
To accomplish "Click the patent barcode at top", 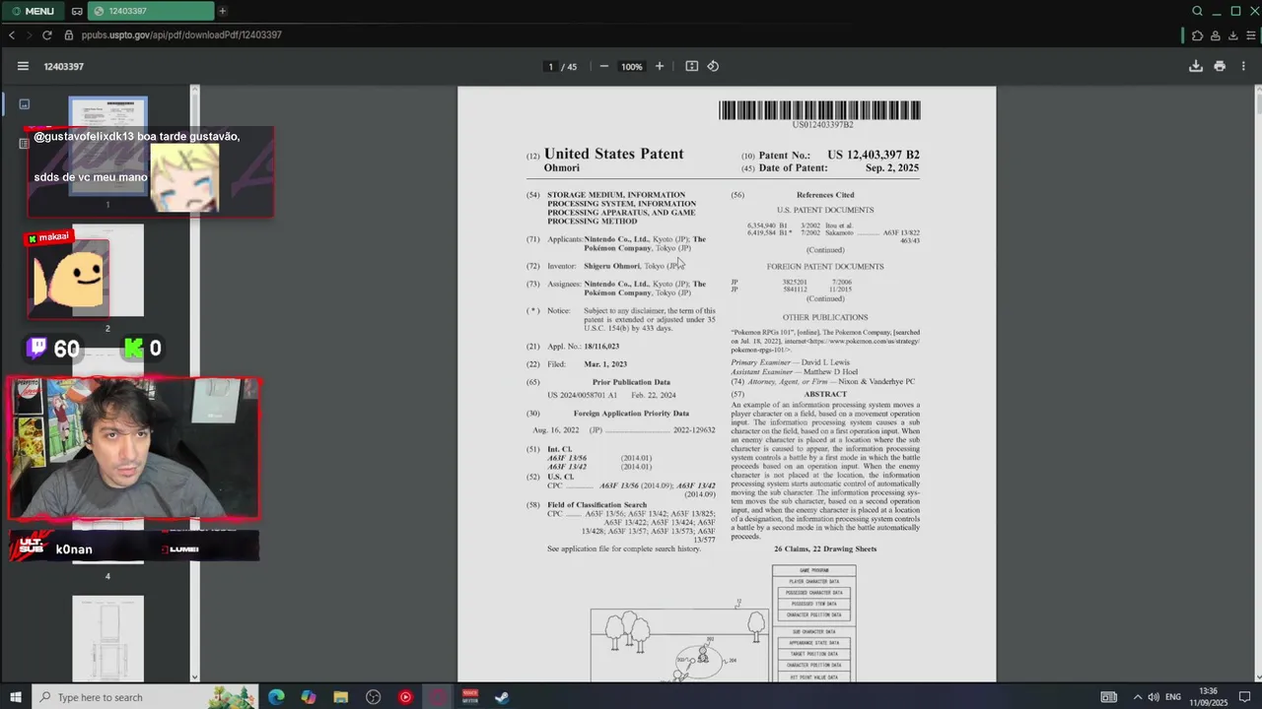I will pyautogui.click(x=819, y=110).
